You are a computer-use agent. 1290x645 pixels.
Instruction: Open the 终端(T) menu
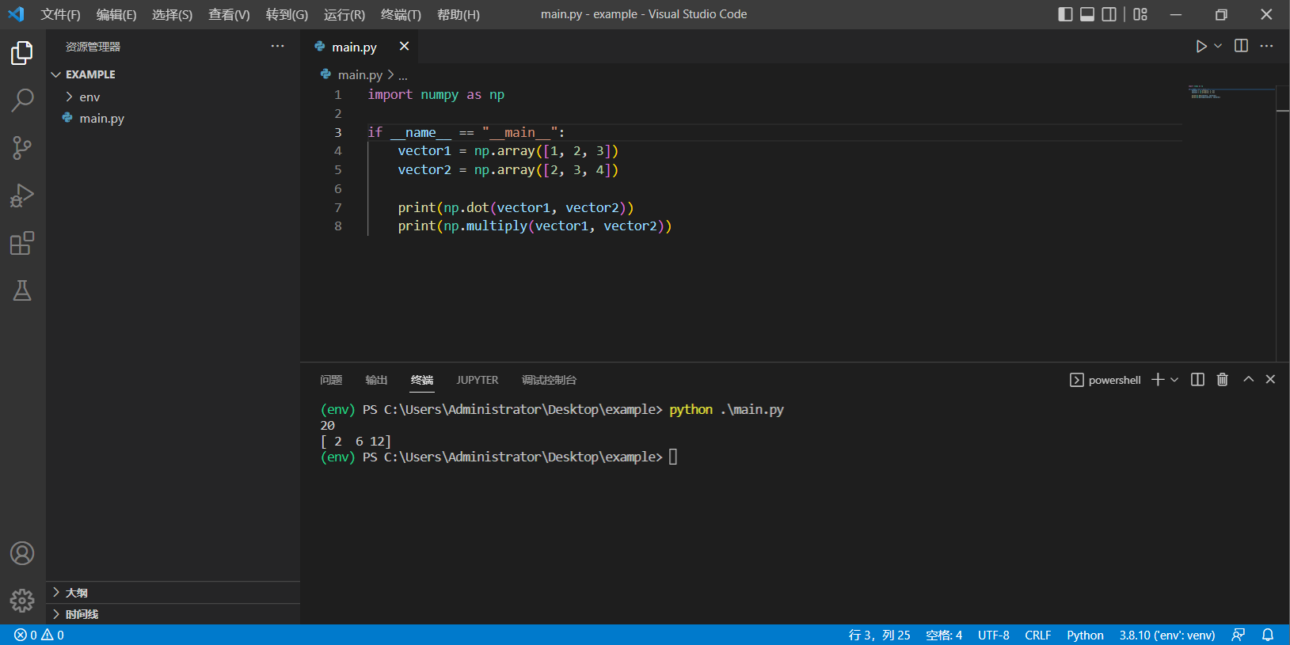coord(401,14)
